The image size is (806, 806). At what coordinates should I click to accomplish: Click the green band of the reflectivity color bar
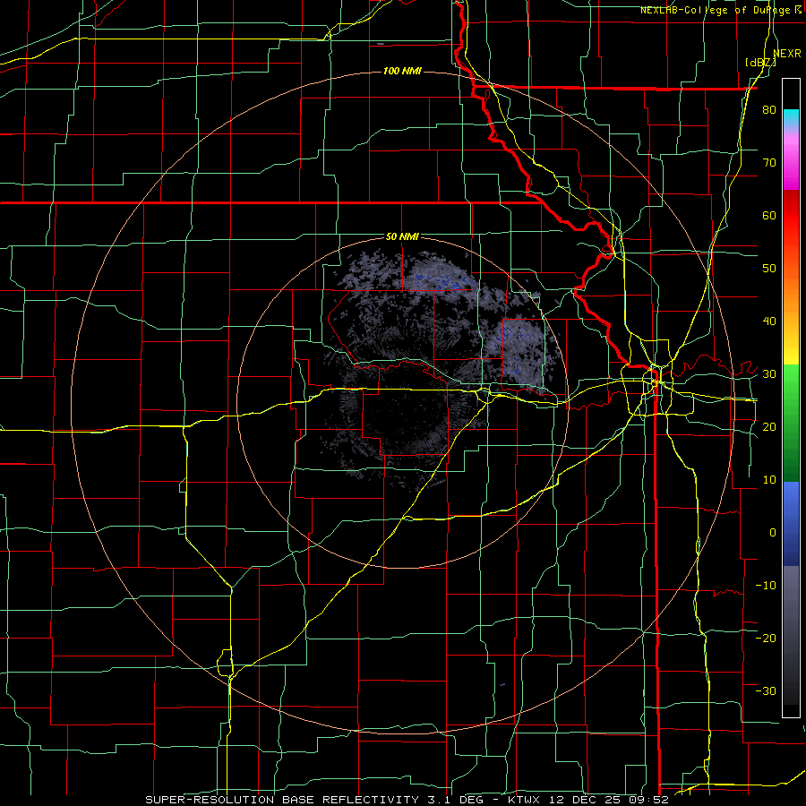point(791,423)
